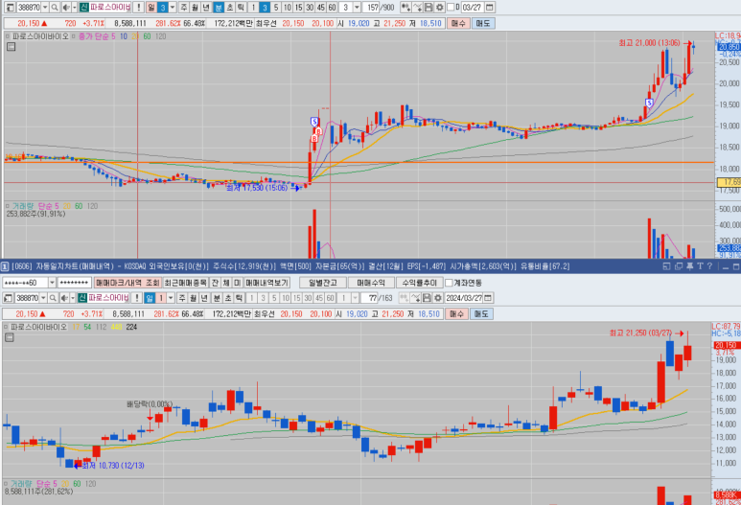Click the account password field

coord(74,283)
